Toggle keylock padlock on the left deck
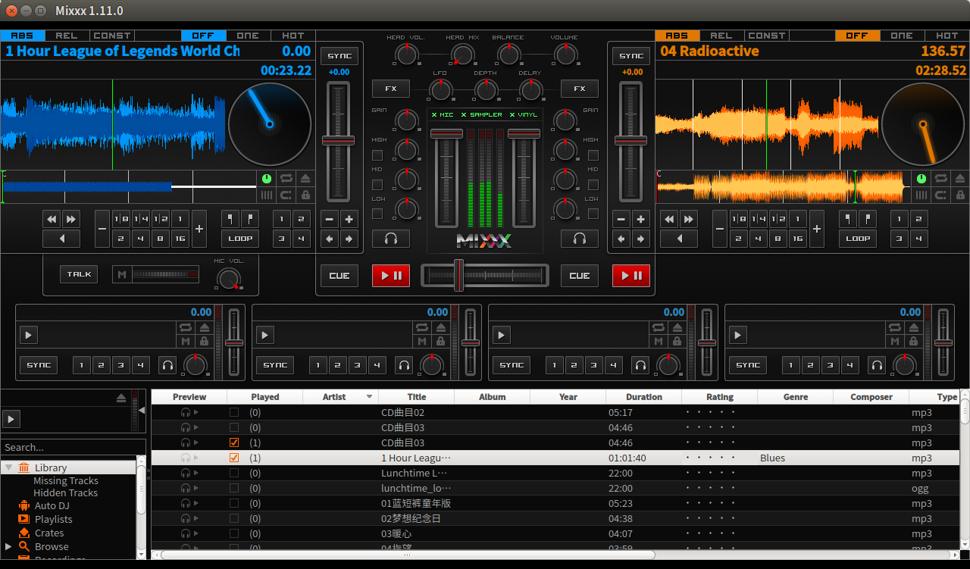970x569 pixels. [x=305, y=195]
